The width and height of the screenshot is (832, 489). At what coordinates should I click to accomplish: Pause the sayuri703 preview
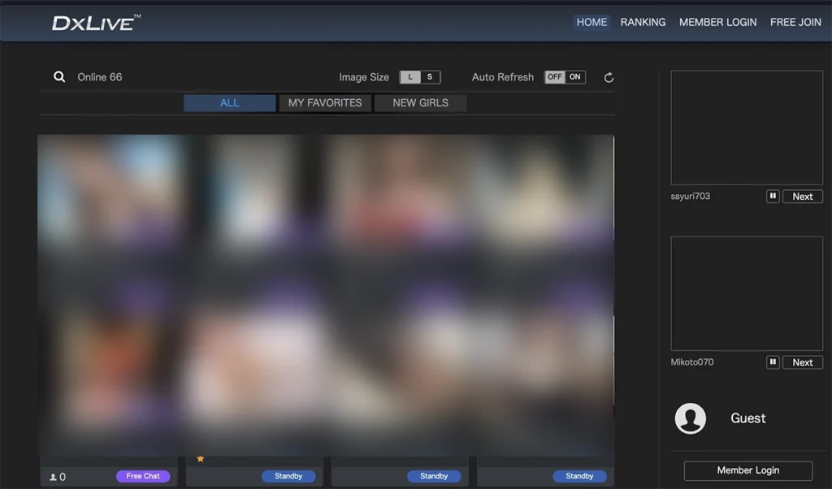pyautogui.click(x=773, y=197)
